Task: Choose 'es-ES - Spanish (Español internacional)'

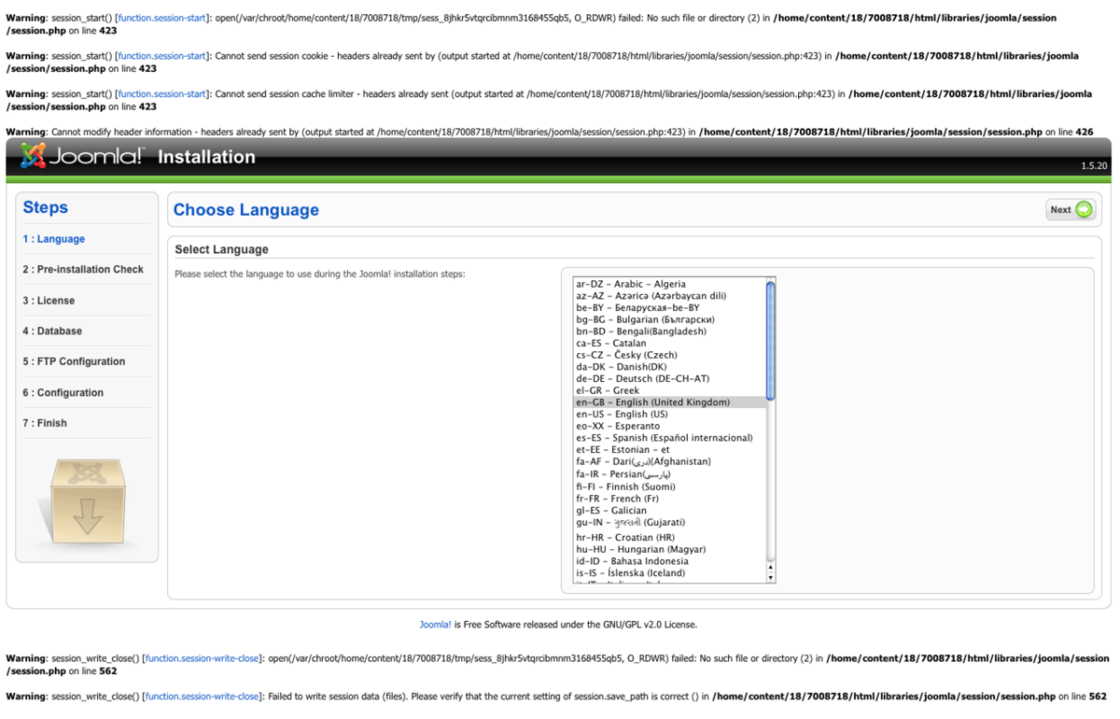Action: (x=669, y=438)
